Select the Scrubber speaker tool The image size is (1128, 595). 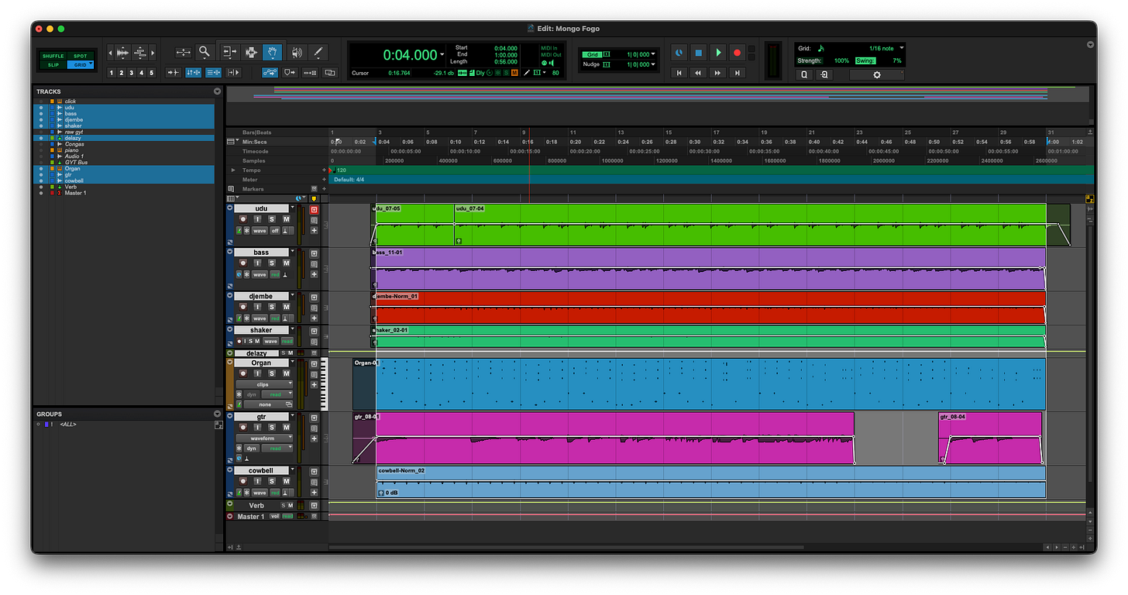296,52
